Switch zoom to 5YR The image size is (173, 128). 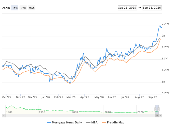click(x=23, y=8)
